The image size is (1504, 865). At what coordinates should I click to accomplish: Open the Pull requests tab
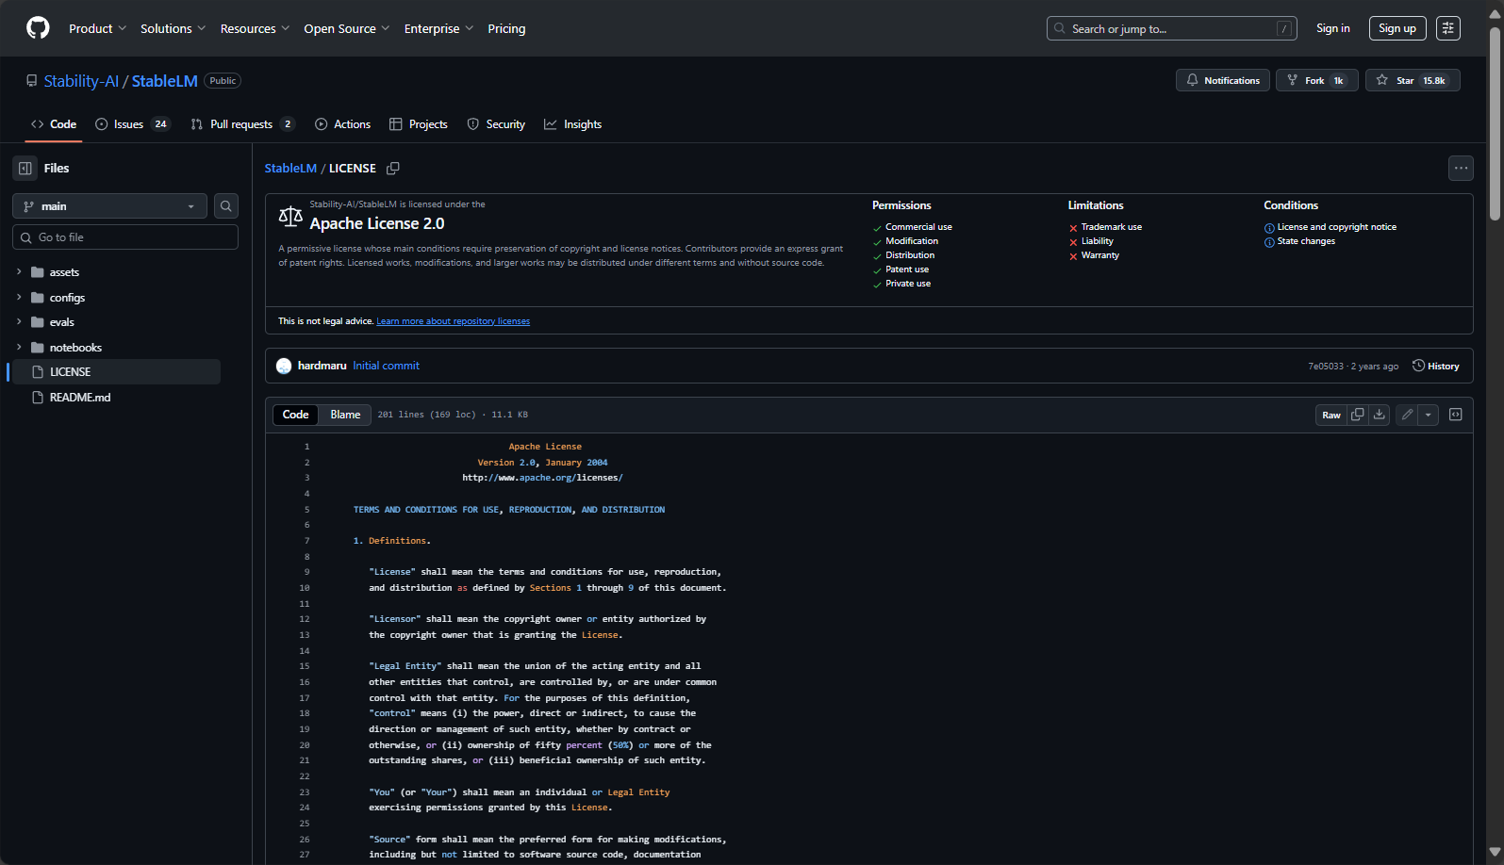pyautogui.click(x=242, y=124)
